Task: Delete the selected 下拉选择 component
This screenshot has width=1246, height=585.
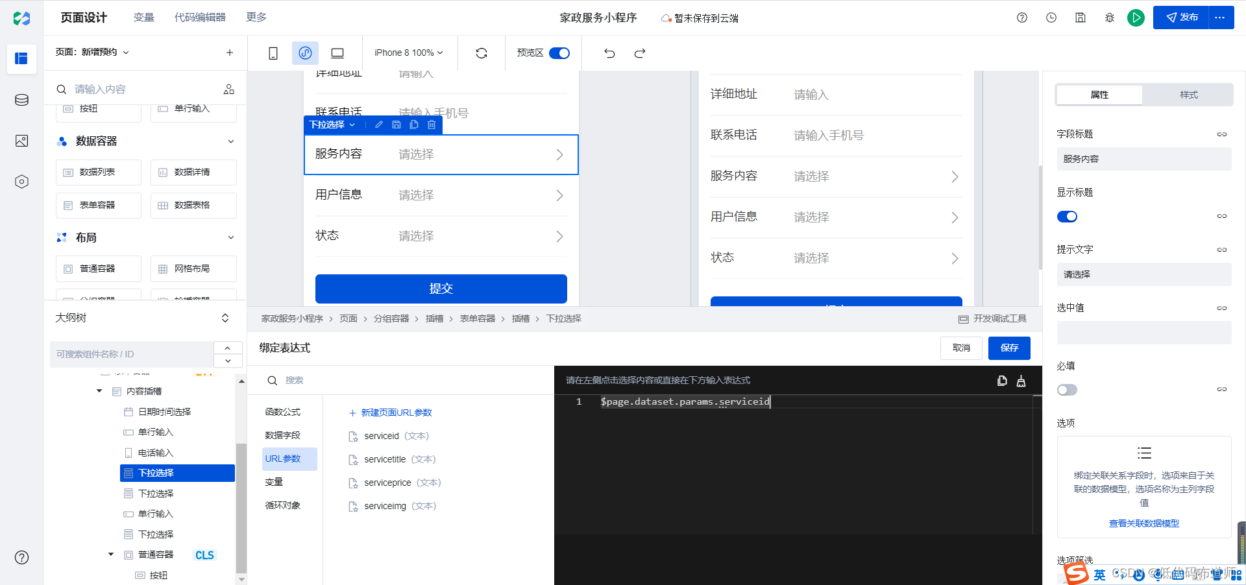Action: pyautogui.click(x=432, y=125)
